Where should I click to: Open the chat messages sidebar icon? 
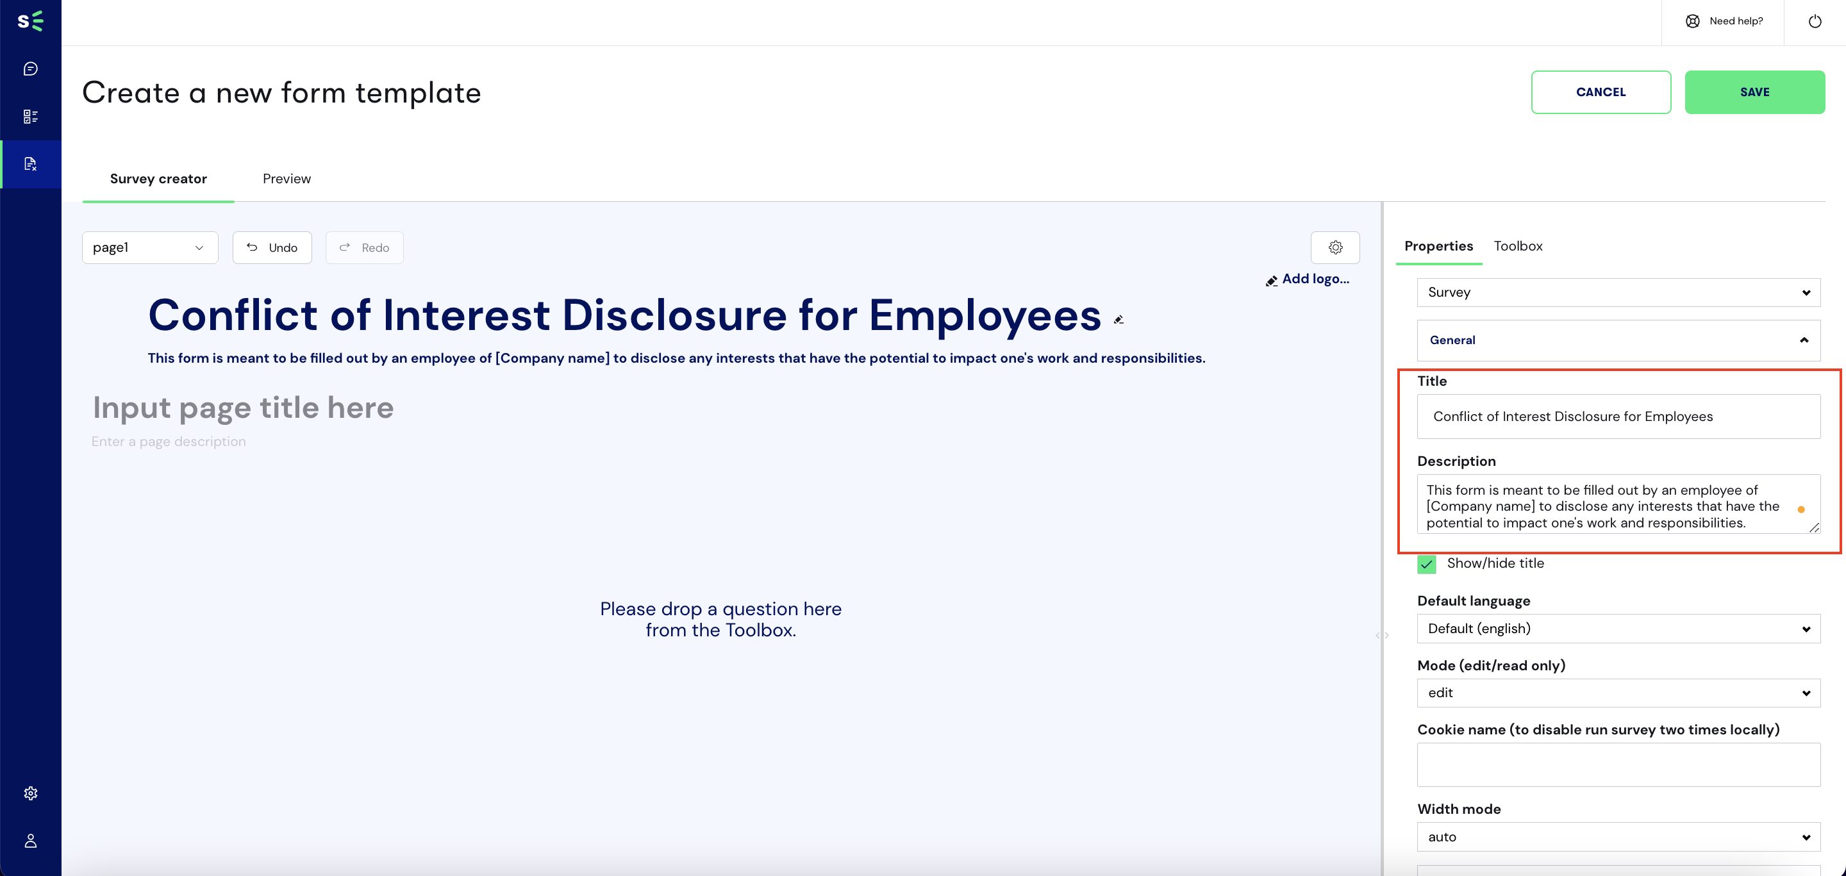click(x=30, y=69)
